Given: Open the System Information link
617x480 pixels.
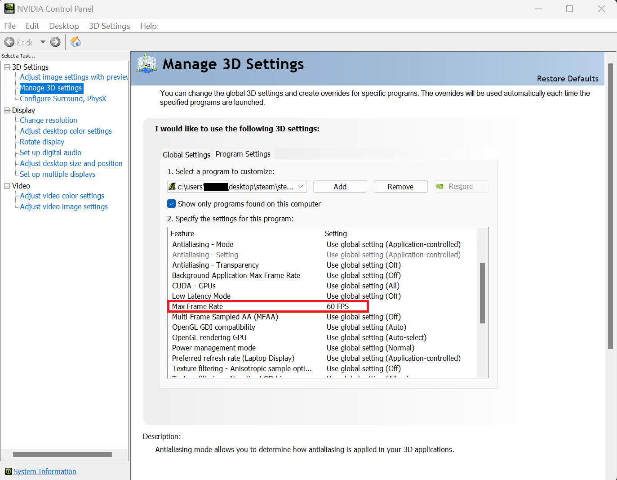Looking at the screenshot, I should coord(45,471).
